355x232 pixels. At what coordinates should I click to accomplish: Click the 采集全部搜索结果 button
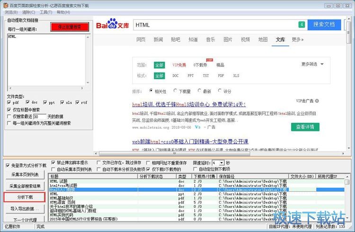coord(25,186)
